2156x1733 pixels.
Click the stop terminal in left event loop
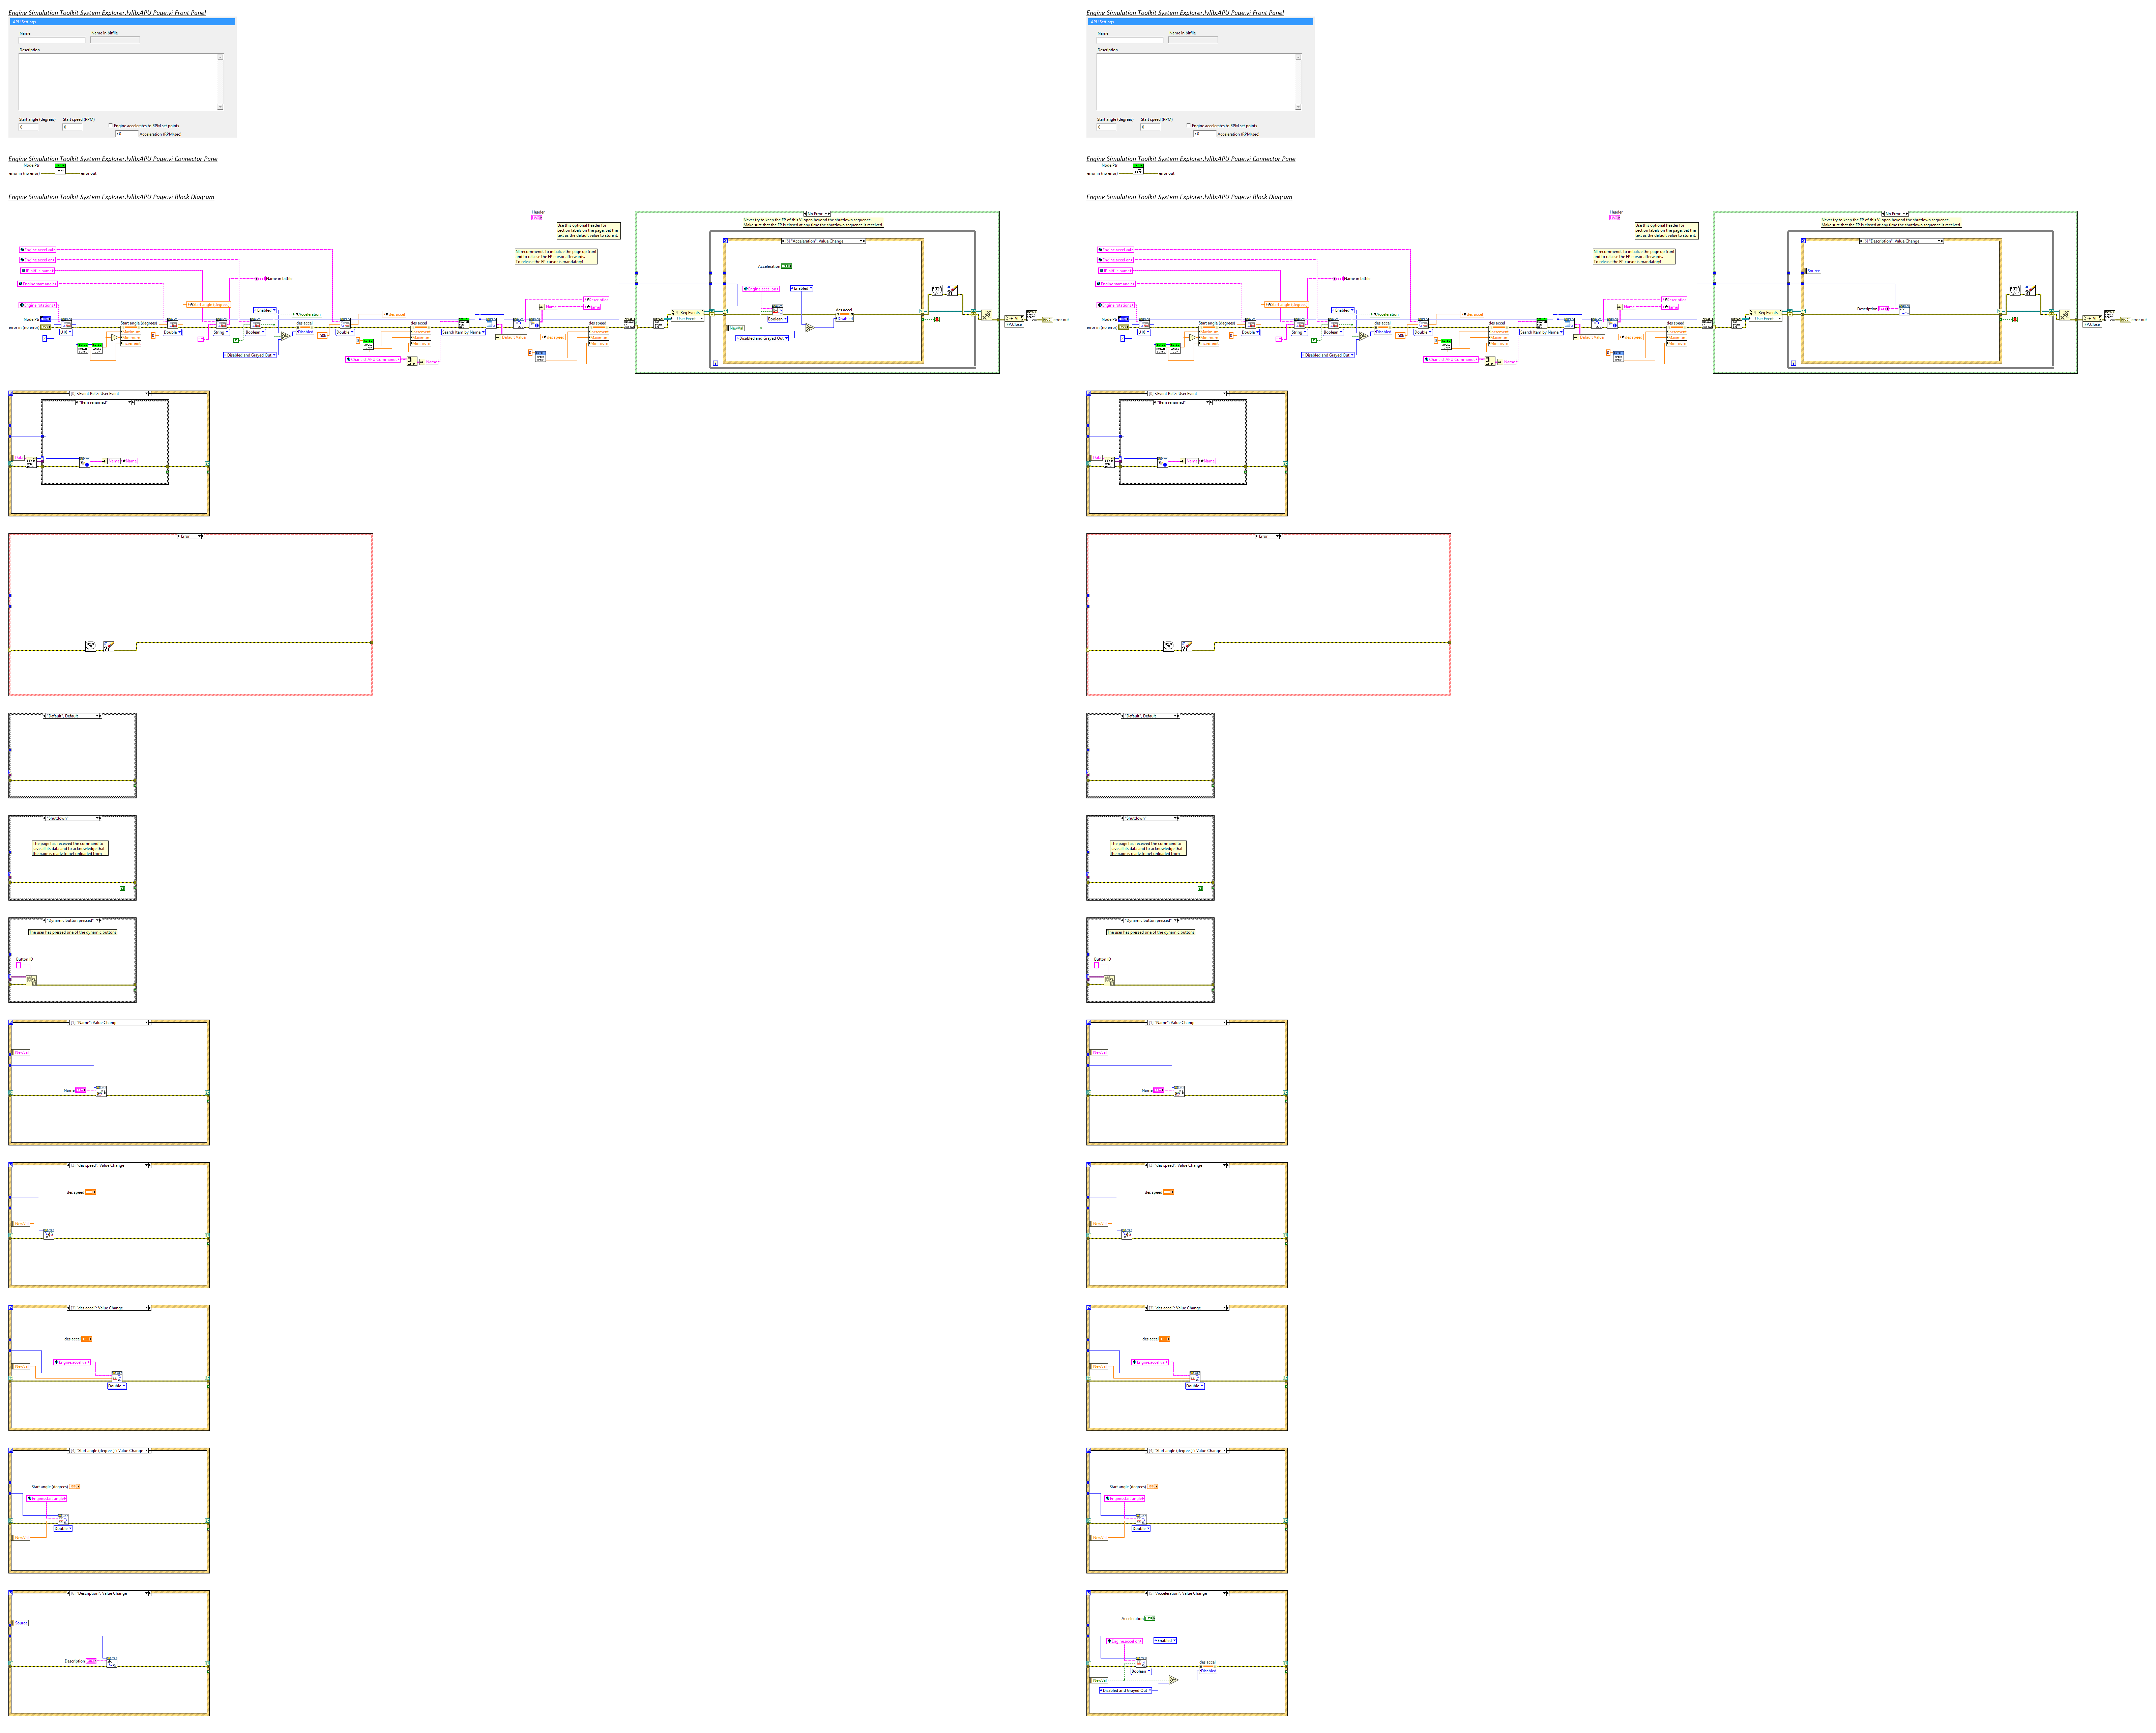[937, 319]
